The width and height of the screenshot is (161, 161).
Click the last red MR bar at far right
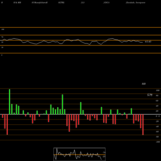click(143, 125)
